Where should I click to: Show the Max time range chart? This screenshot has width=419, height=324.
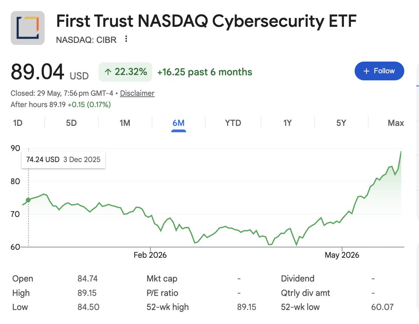[396, 123]
